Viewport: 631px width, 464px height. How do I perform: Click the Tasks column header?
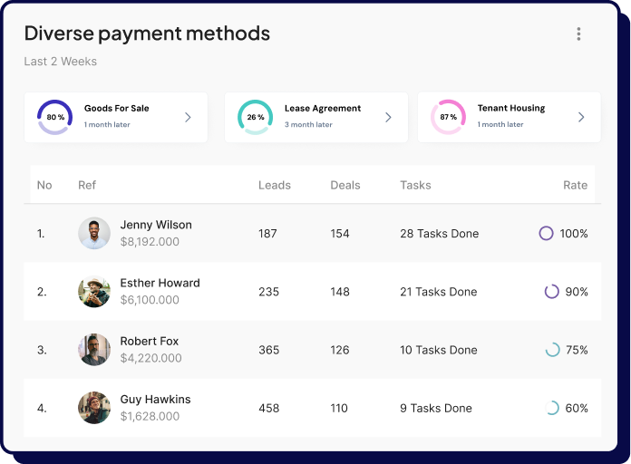(415, 185)
